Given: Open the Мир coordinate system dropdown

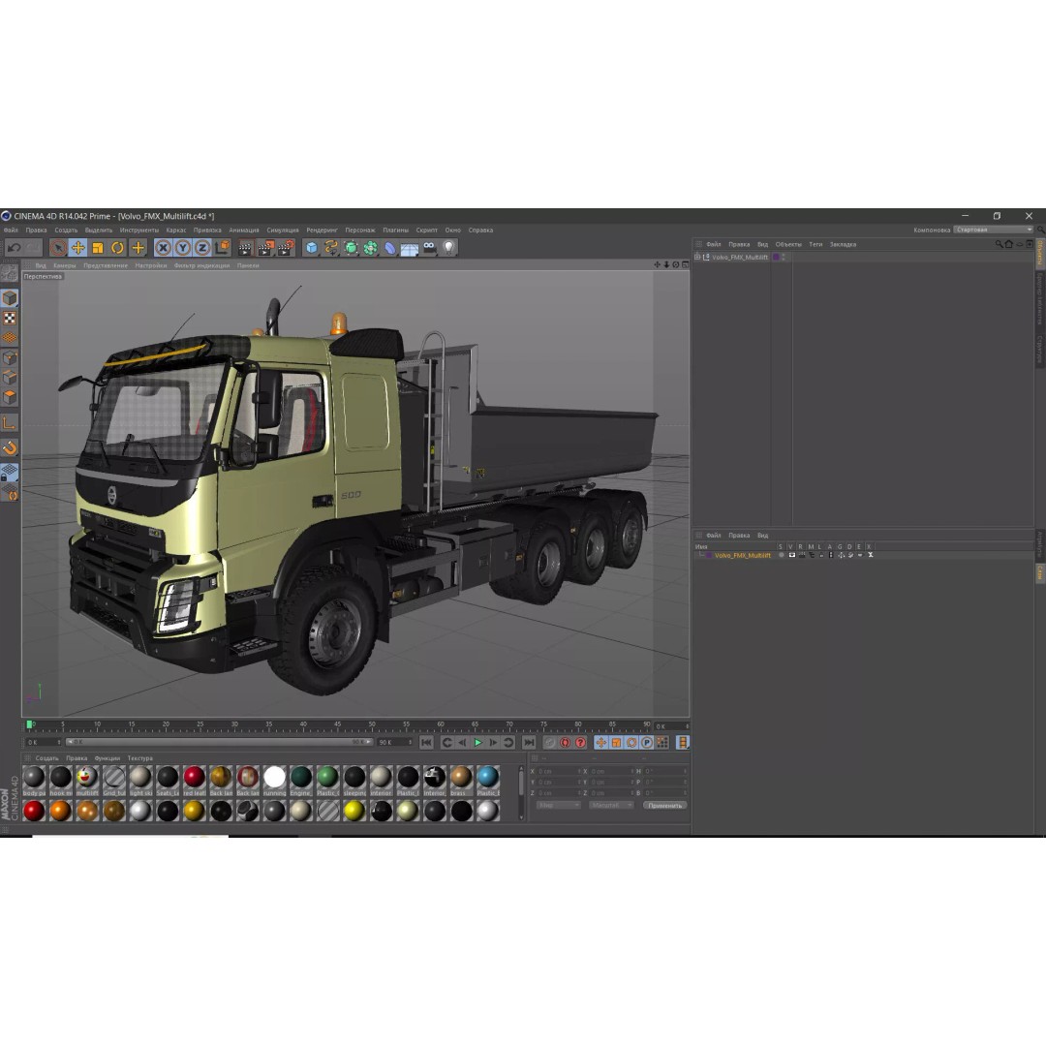Looking at the screenshot, I should click(559, 805).
